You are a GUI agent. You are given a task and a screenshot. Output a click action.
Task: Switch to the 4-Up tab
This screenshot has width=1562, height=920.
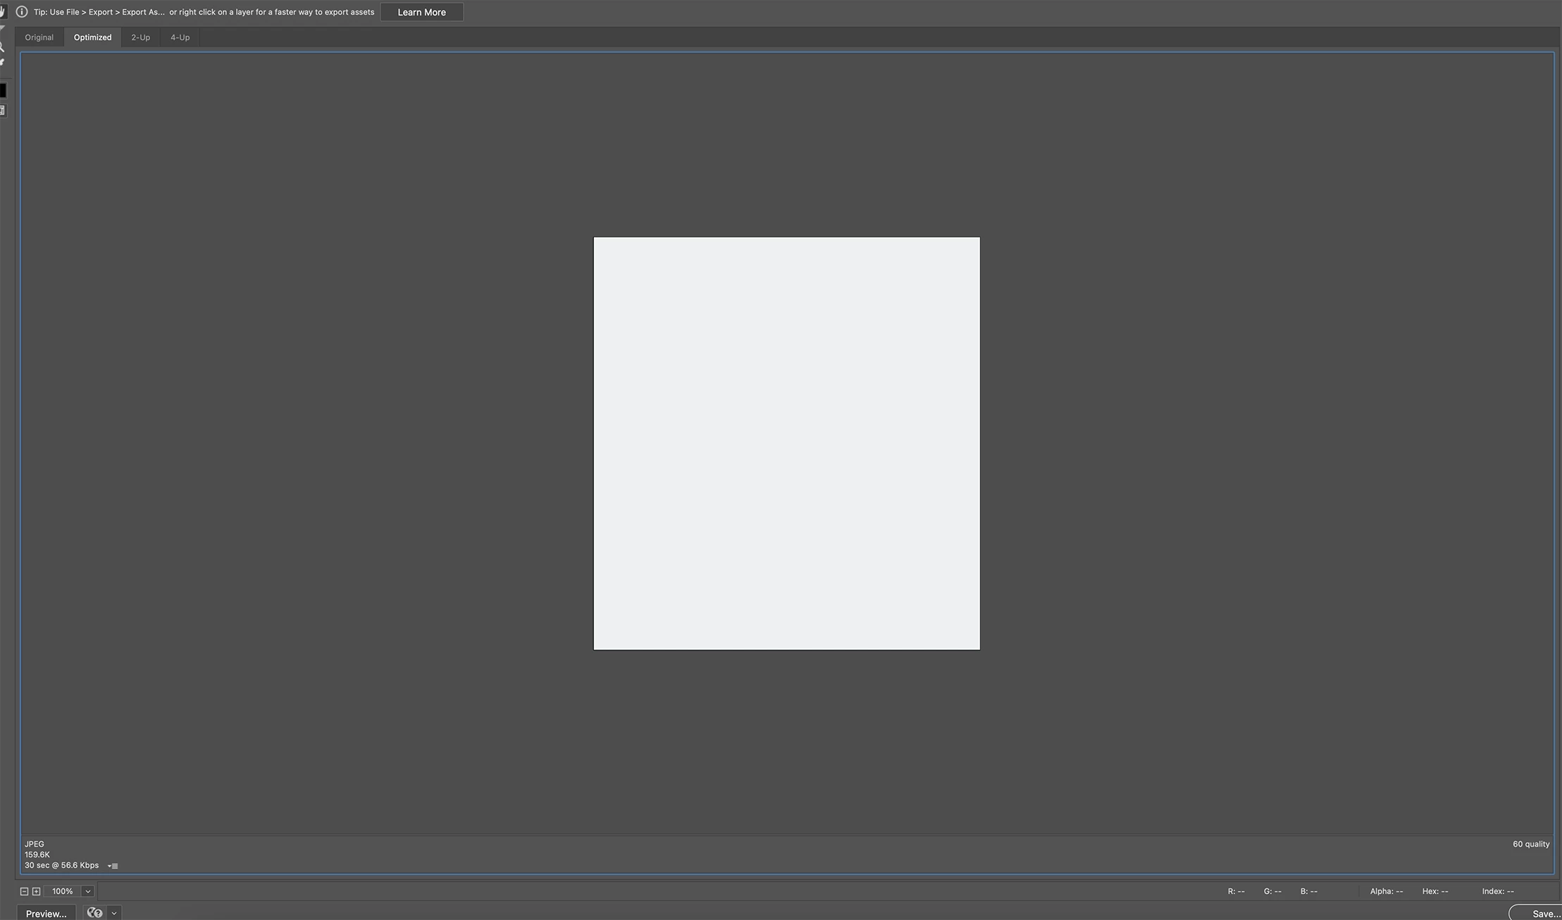[x=180, y=37]
